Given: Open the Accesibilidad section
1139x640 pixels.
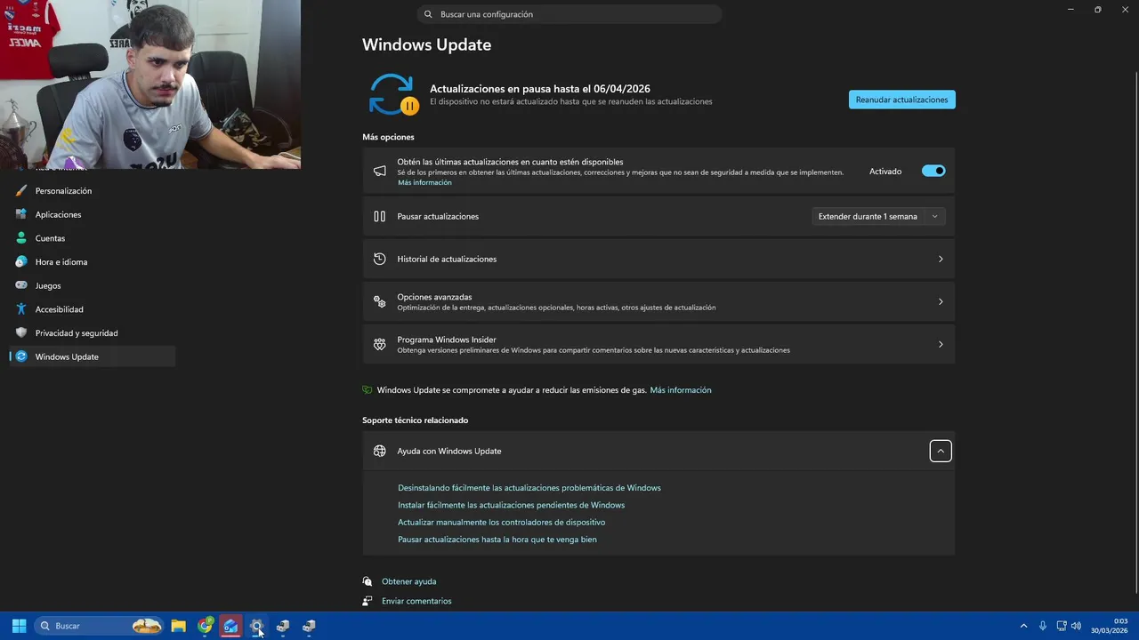Looking at the screenshot, I should [93, 309].
